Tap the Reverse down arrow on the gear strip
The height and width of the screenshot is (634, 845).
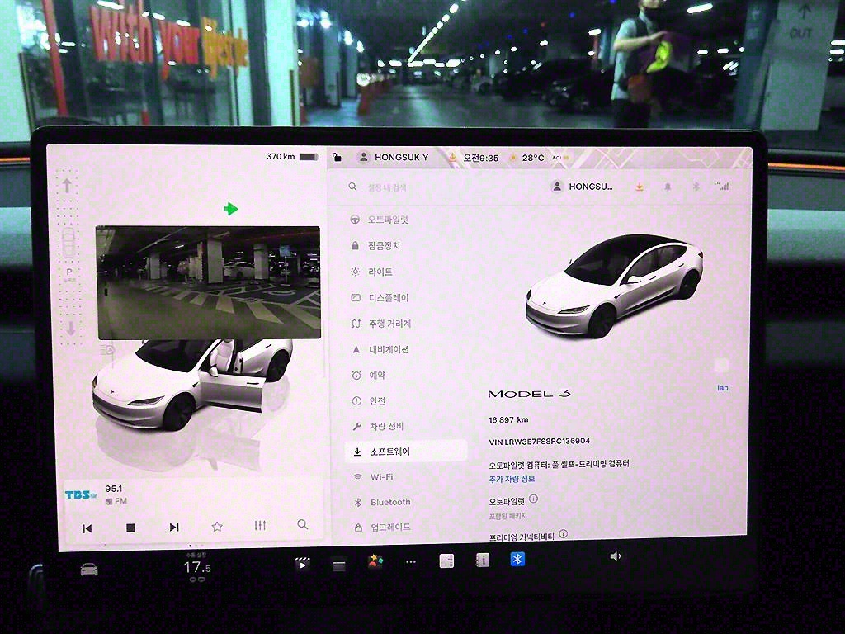coord(71,328)
